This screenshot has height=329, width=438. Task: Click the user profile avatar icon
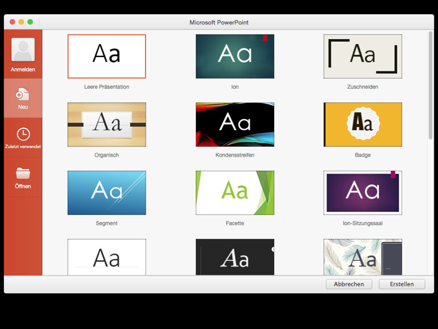pos(23,50)
